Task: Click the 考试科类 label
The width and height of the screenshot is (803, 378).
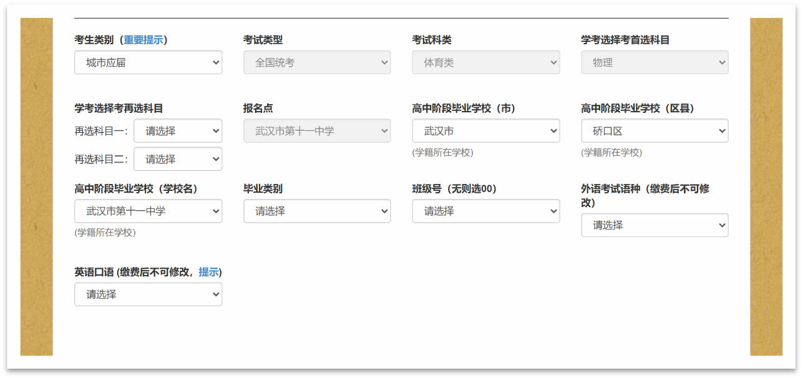Action: [432, 40]
